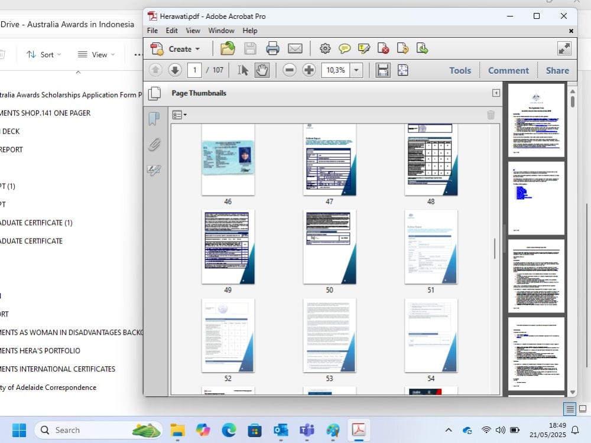Screen dimensions: 591x443
Task: Select page 49 thumbnail
Action: [228, 247]
